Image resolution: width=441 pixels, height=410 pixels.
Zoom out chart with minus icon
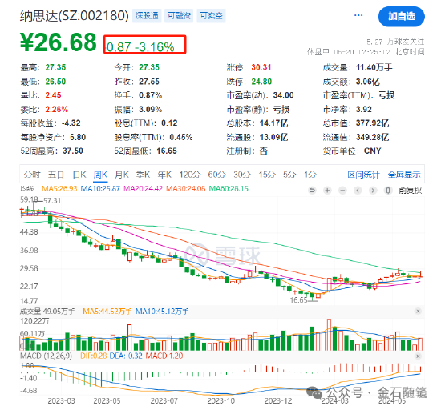[342, 191]
